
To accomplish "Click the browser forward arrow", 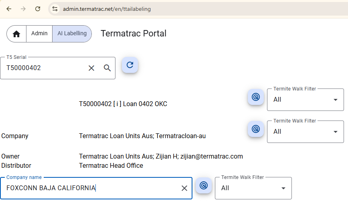I will point(23,9).
